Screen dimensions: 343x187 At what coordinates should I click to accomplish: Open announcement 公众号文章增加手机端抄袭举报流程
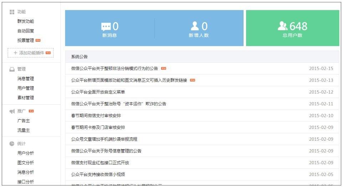(104, 139)
